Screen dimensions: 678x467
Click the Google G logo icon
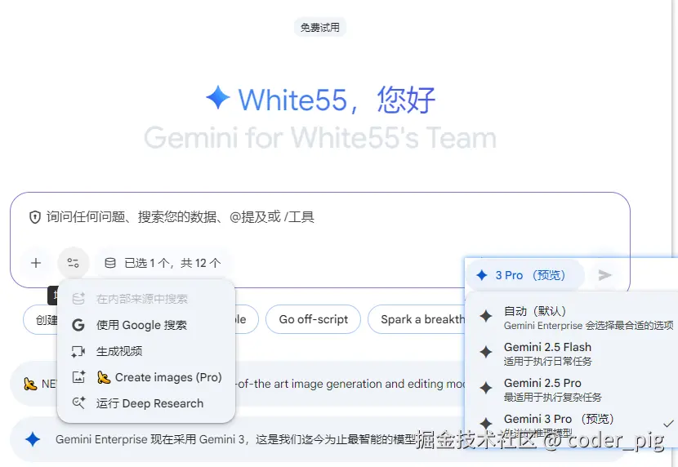pos(78,325)
